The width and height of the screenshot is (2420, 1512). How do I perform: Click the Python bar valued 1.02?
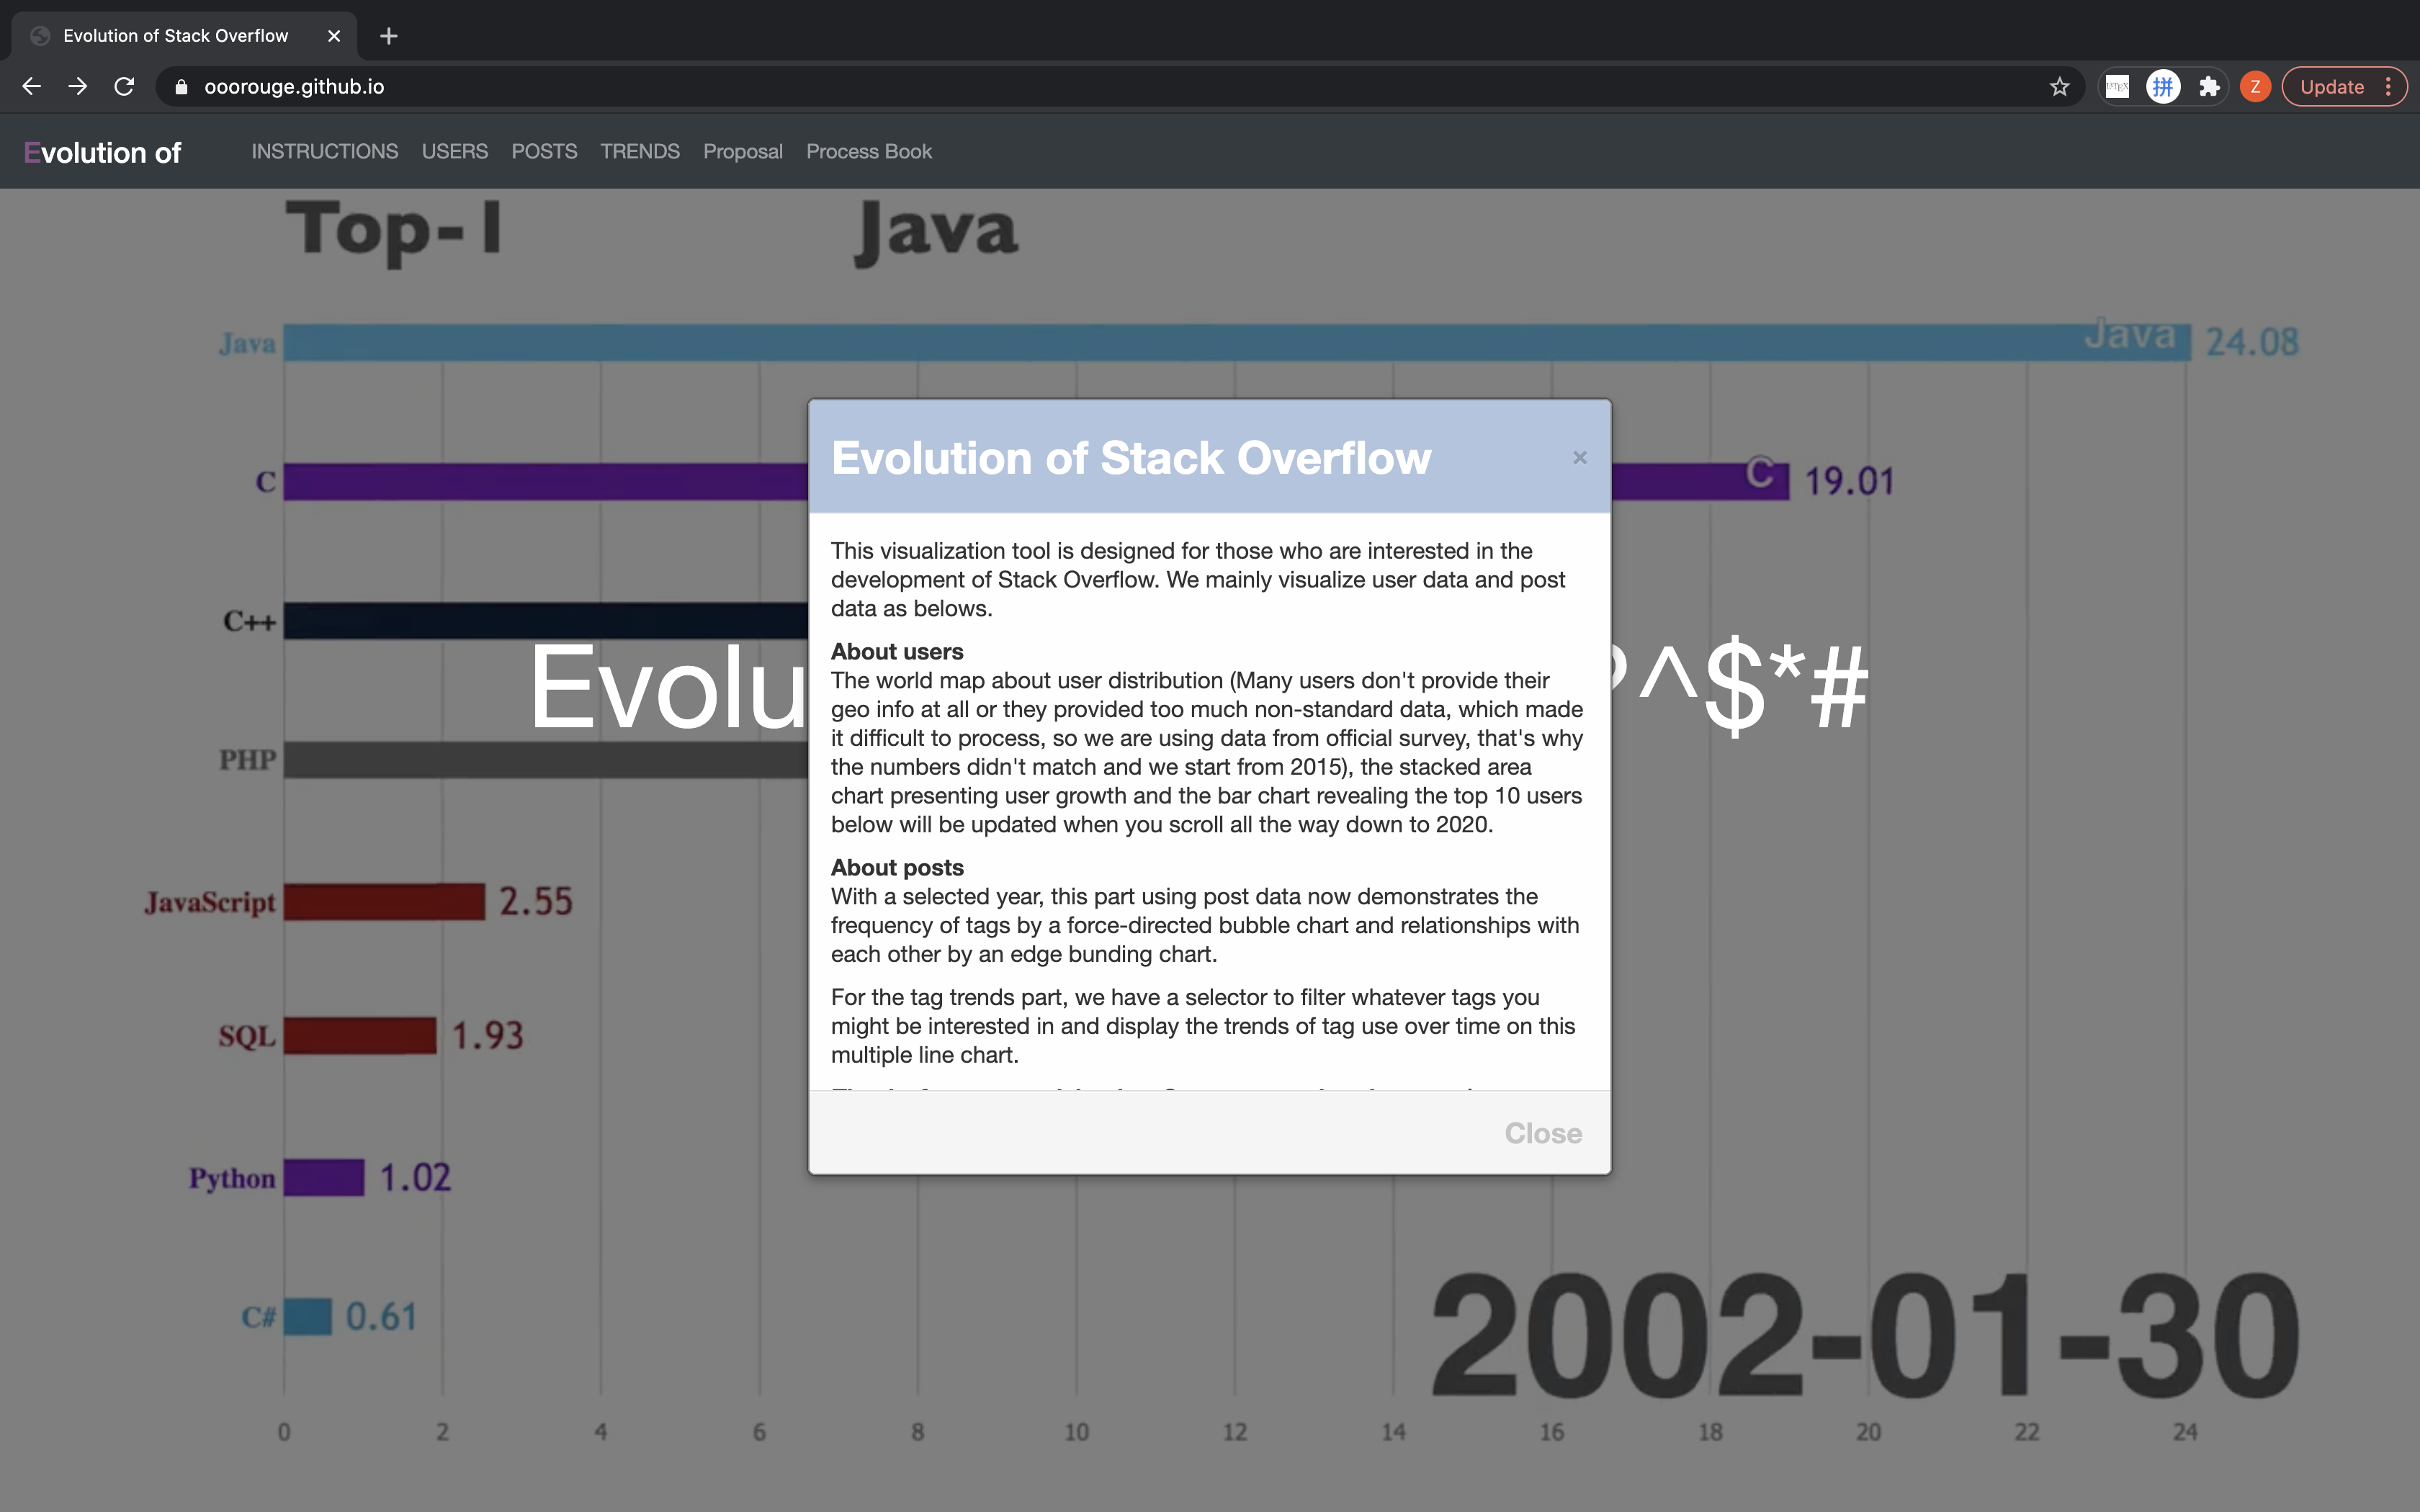[324, 1177]
